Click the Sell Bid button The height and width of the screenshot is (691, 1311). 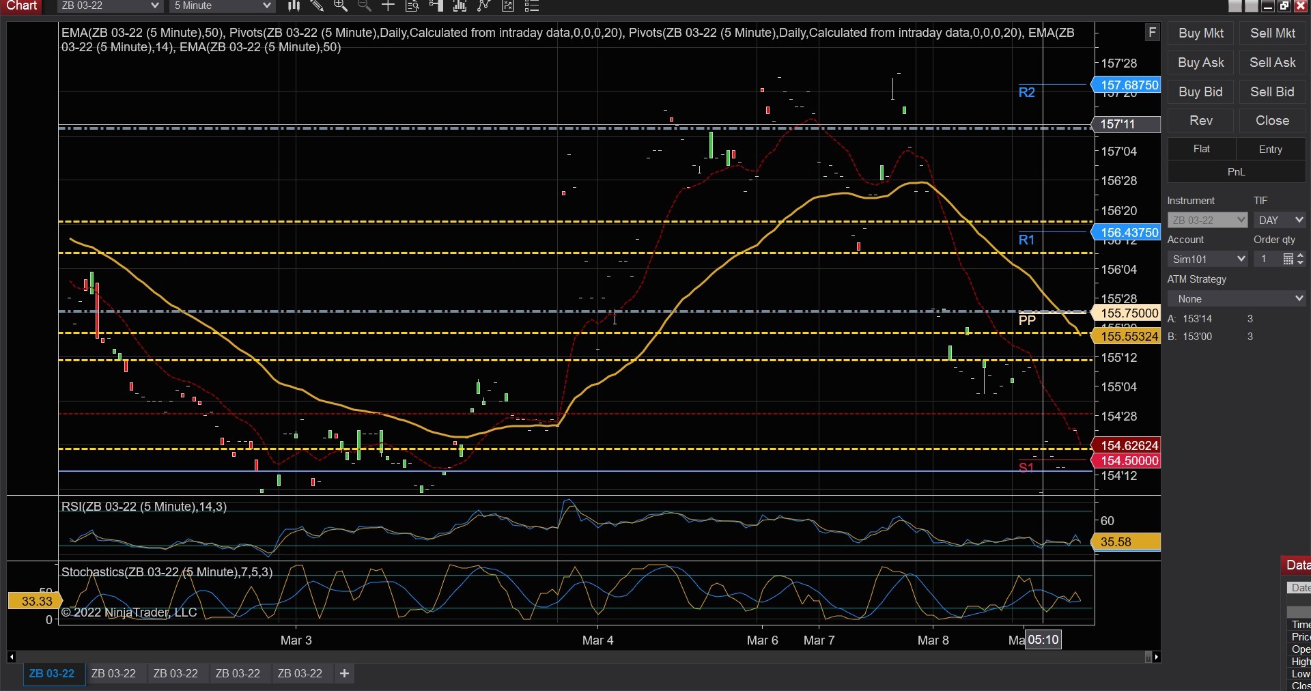click(1273, 92)
